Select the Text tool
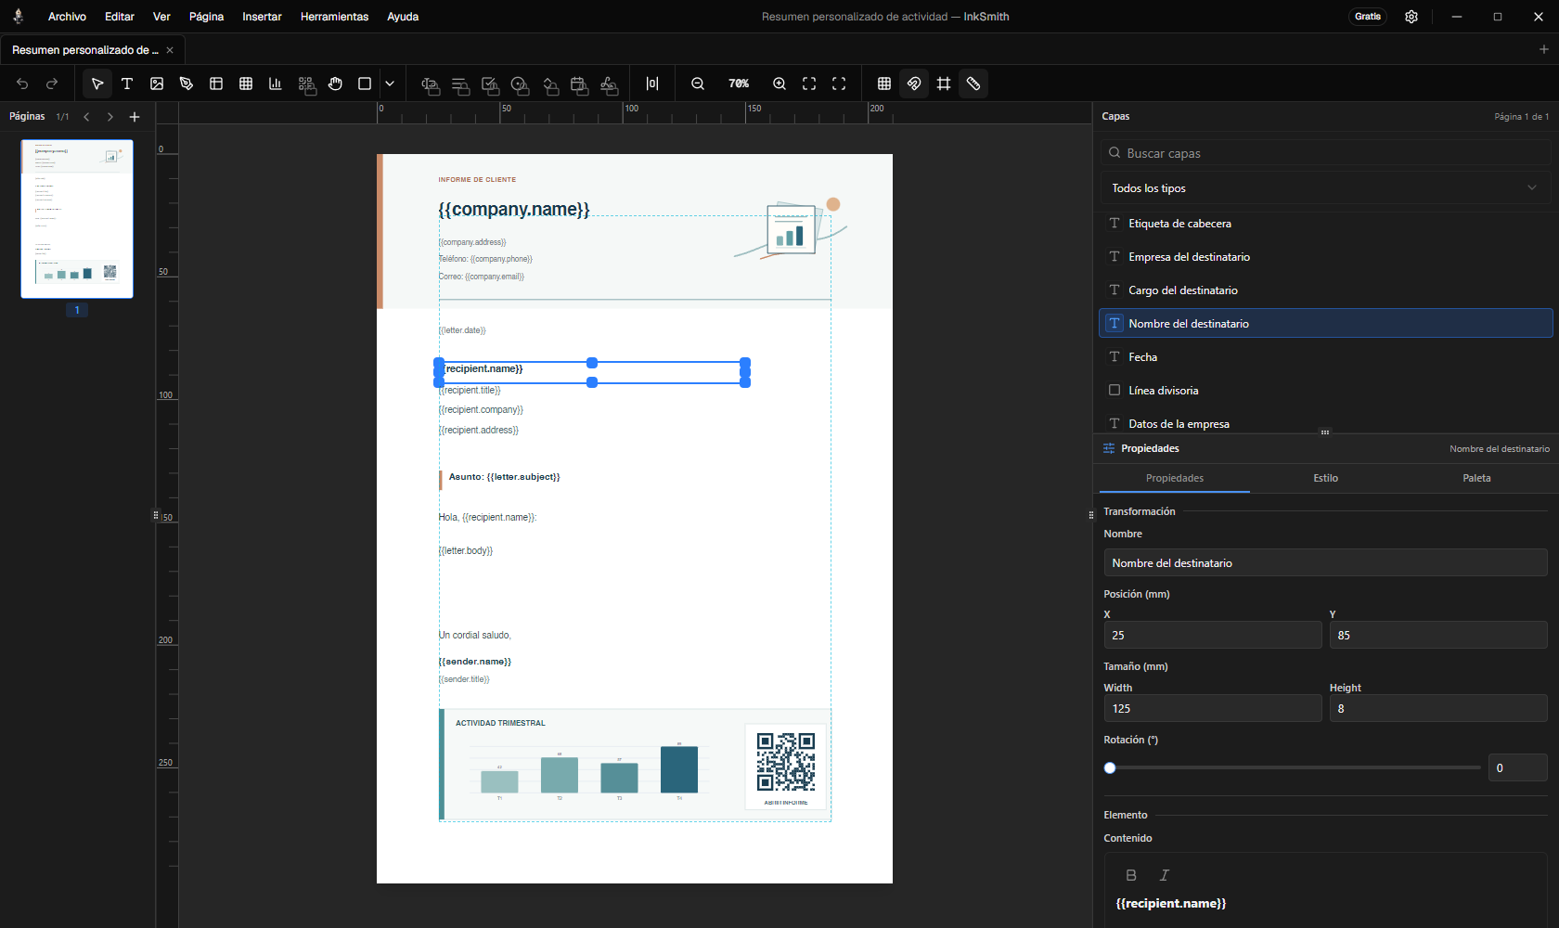Viewport: 1559px width, 928px height. 127,84
